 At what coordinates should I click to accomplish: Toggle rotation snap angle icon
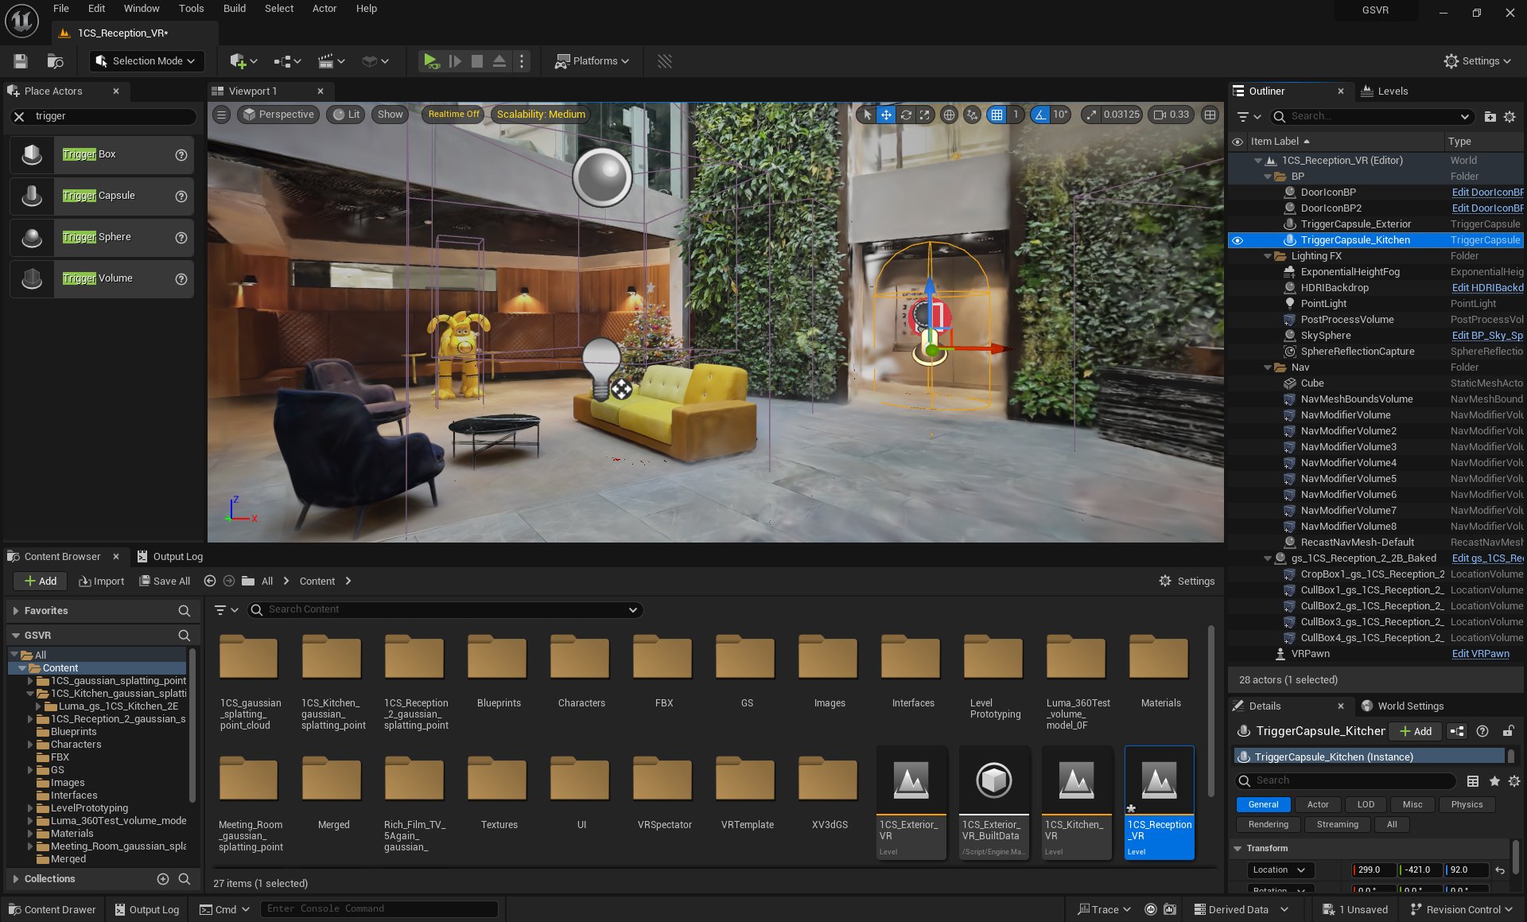(1040, 115)
